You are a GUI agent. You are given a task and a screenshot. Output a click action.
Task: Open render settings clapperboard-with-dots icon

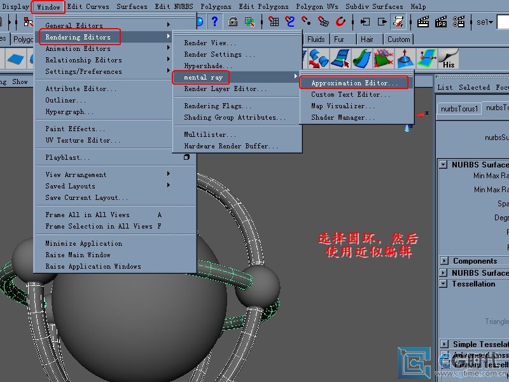(459, 22)
